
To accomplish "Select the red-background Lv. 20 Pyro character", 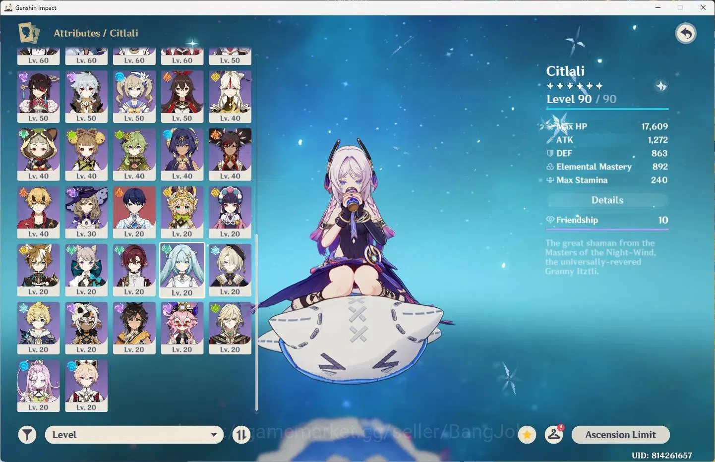I will pyautogui.click(x=134, y=212).
